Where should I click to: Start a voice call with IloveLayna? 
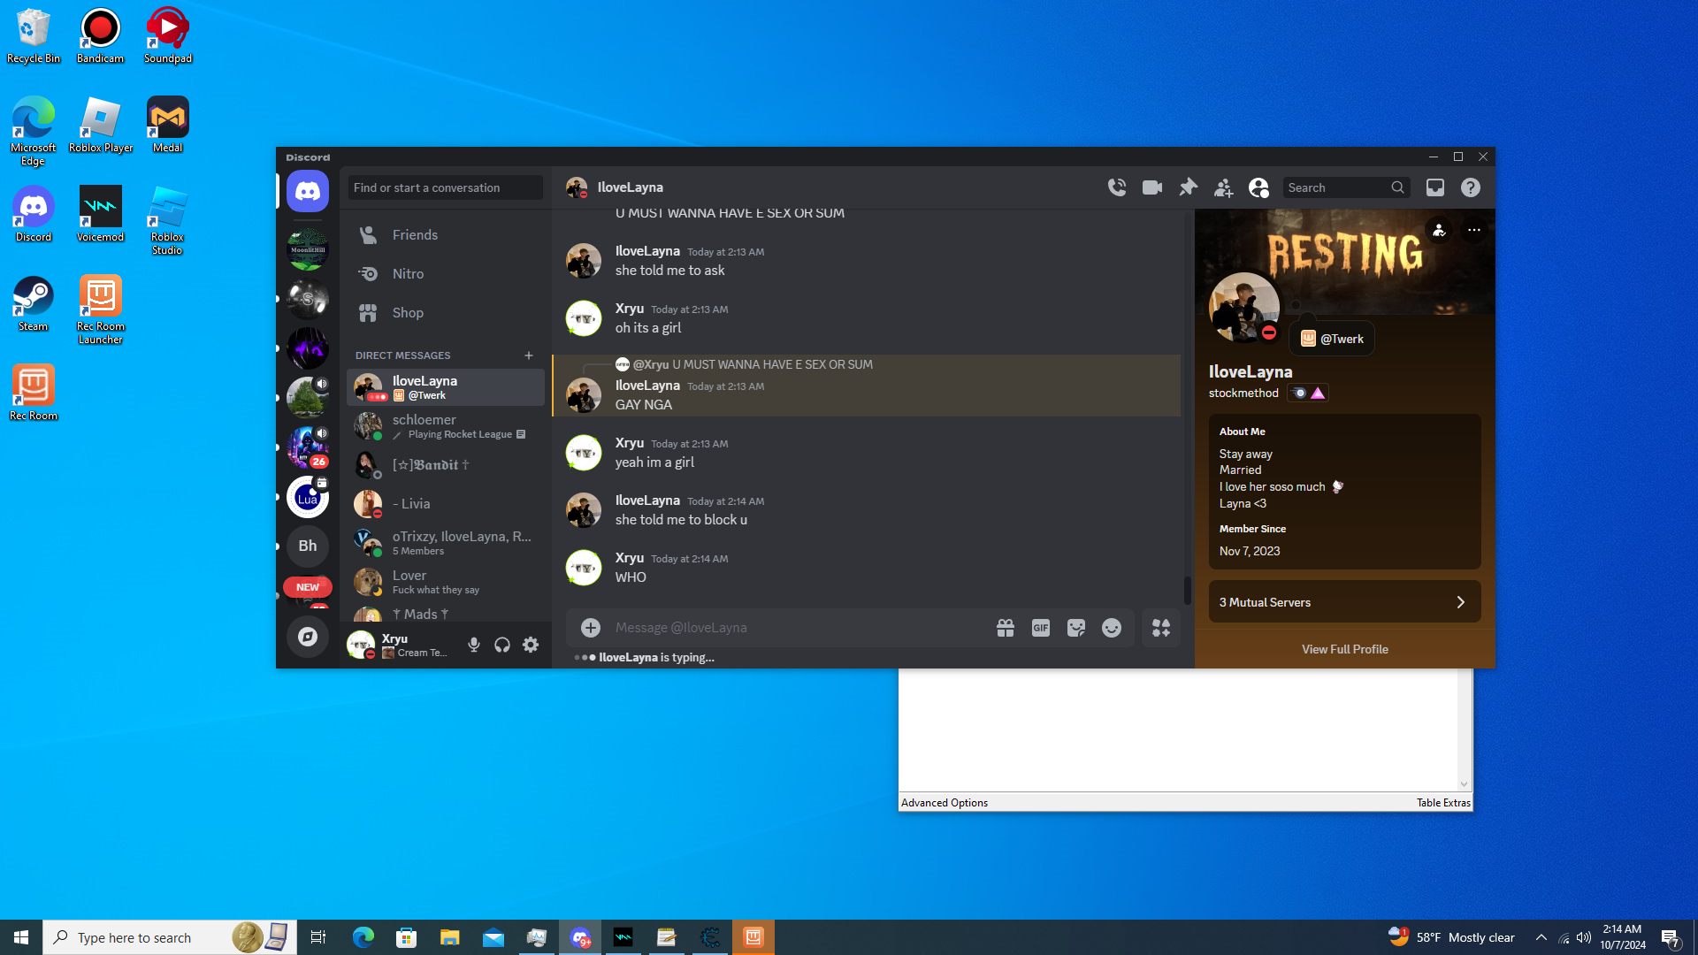tap(1117, 187)
